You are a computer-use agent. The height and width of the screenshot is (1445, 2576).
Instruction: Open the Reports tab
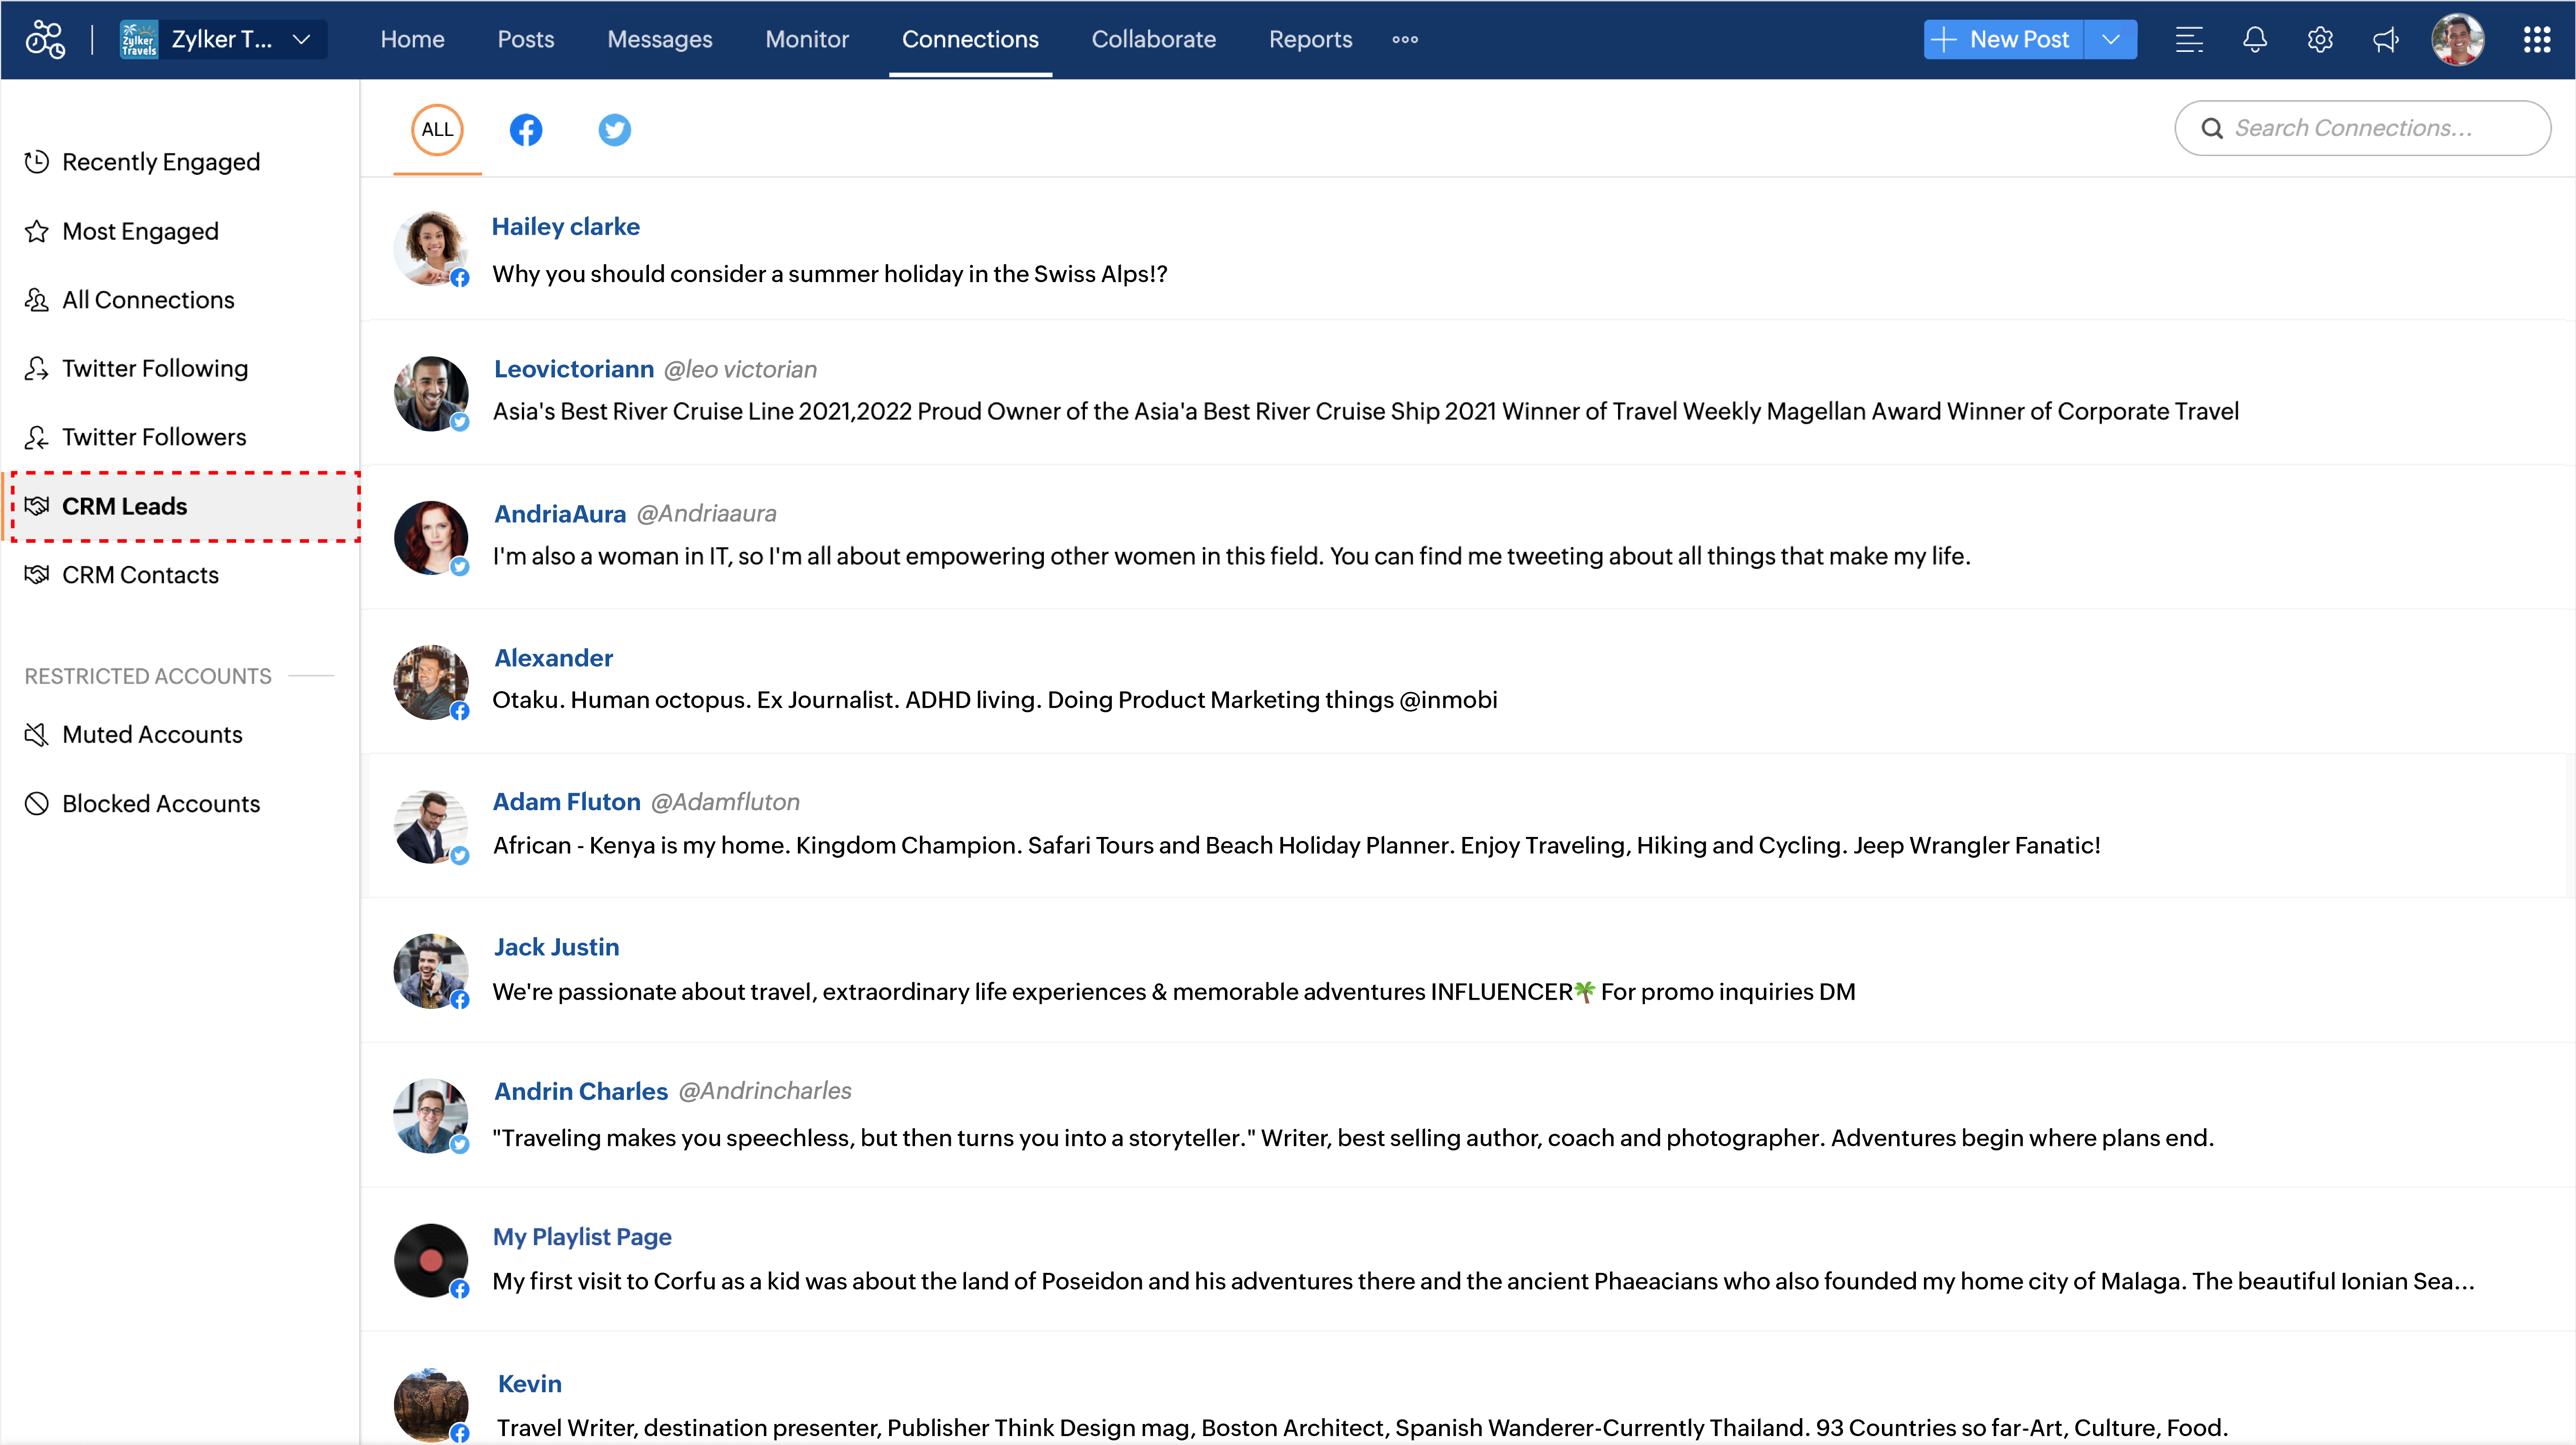point(1310,40)
